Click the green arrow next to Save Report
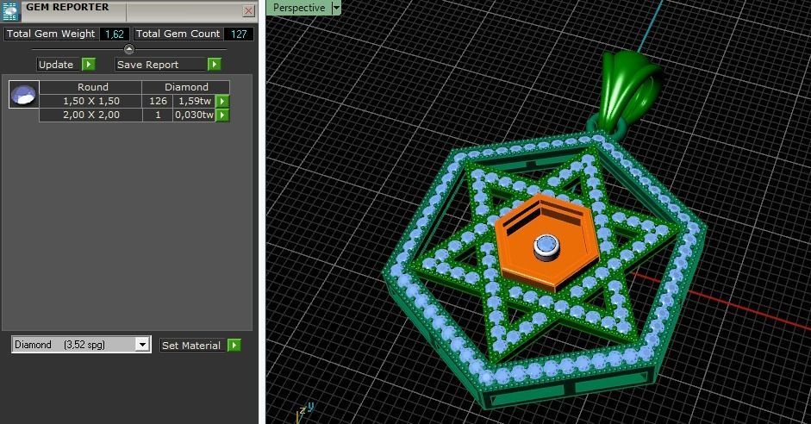 (214, 64)
